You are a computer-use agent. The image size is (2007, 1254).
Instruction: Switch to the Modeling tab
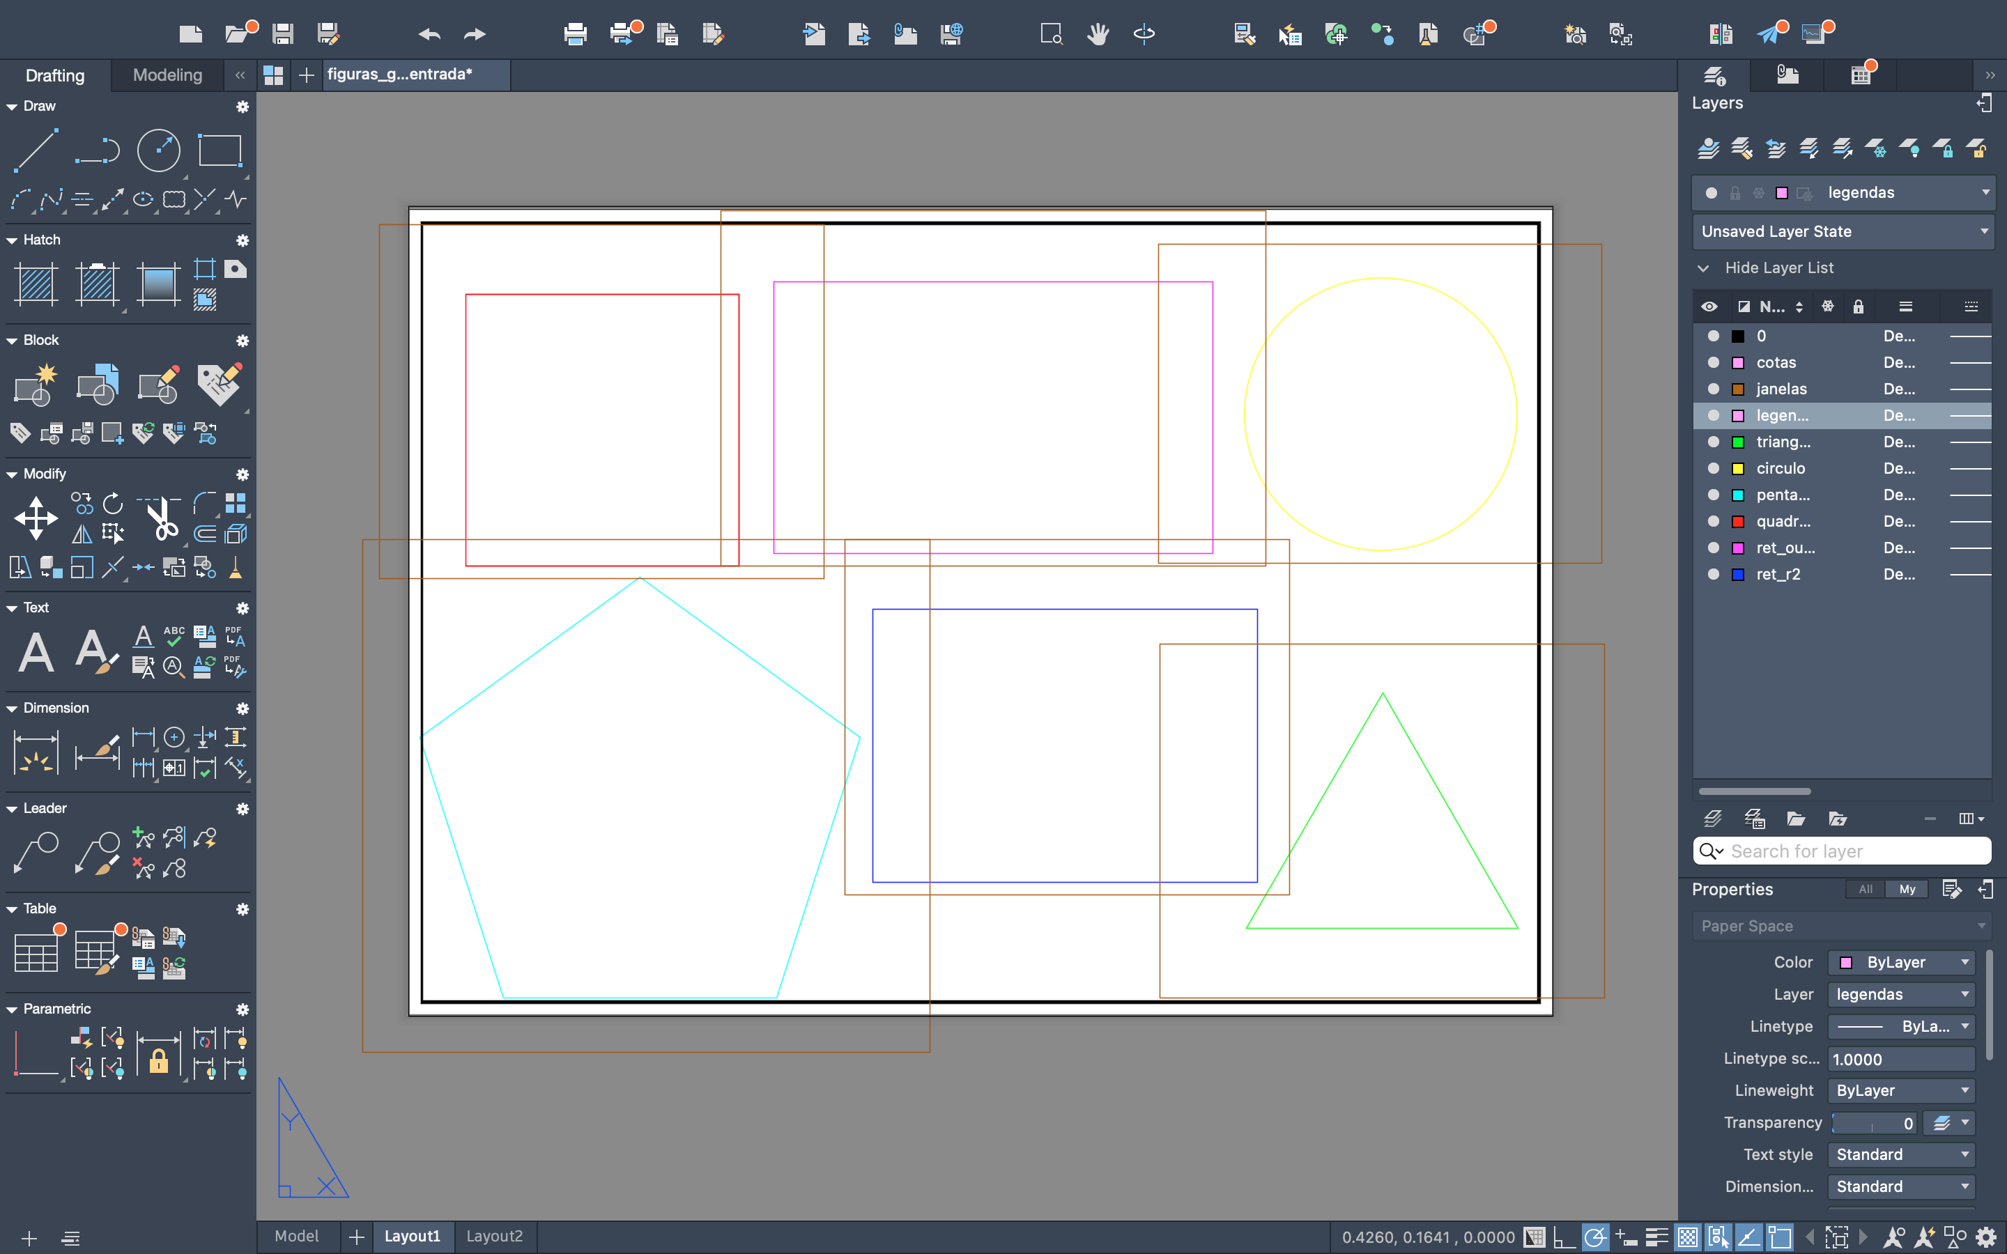tap(167, 75)
